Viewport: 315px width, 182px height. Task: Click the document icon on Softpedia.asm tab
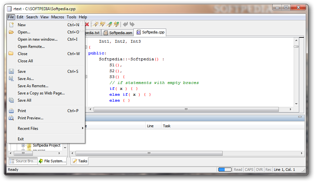(x=105, y=33)
